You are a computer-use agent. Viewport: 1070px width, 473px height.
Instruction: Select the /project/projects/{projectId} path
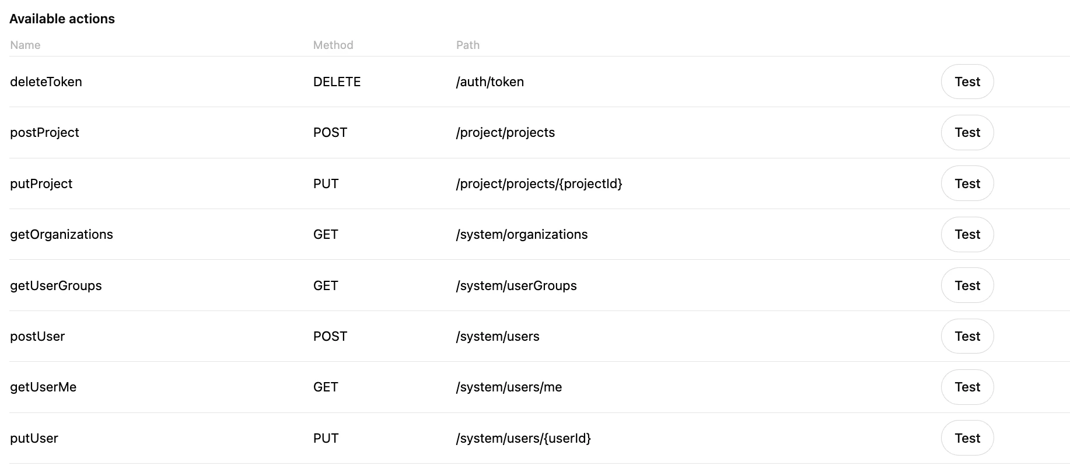coord(539,184)
